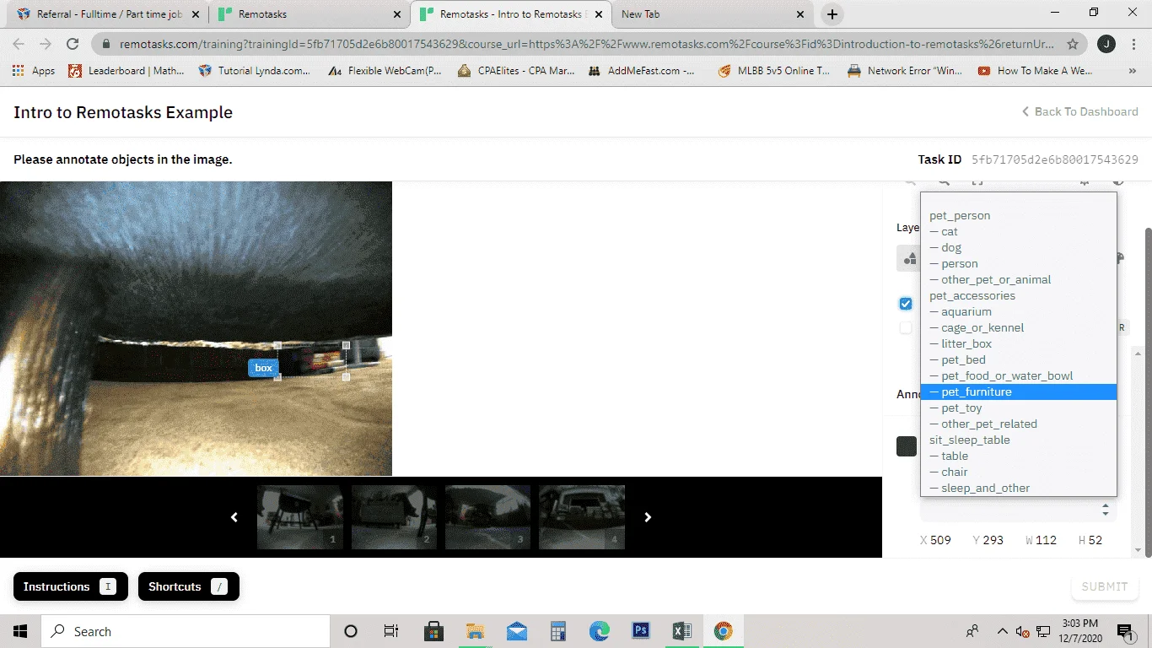
Task: Launch Microsoft Store from the taskbar
Action: pyautogui.click(x=433, y=631)
